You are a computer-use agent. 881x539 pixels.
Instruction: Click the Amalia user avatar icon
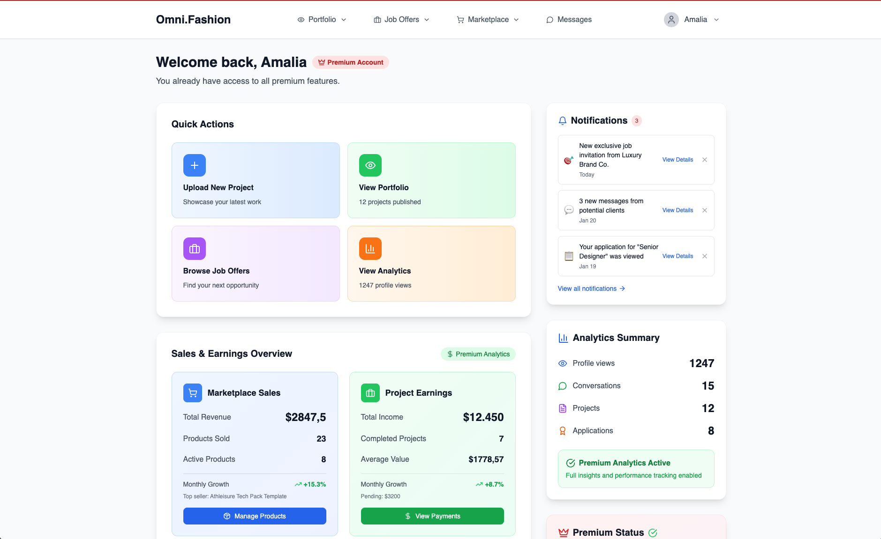[x=671, y=20]
